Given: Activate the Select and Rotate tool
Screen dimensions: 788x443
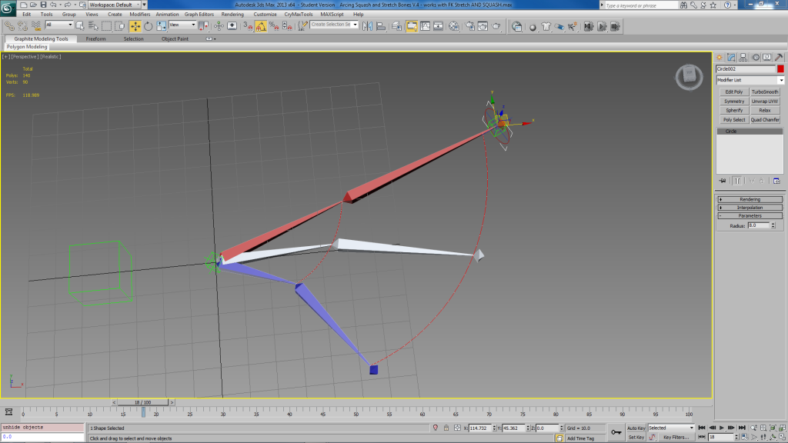Looking at the screenshot, I should pos(148,25).
